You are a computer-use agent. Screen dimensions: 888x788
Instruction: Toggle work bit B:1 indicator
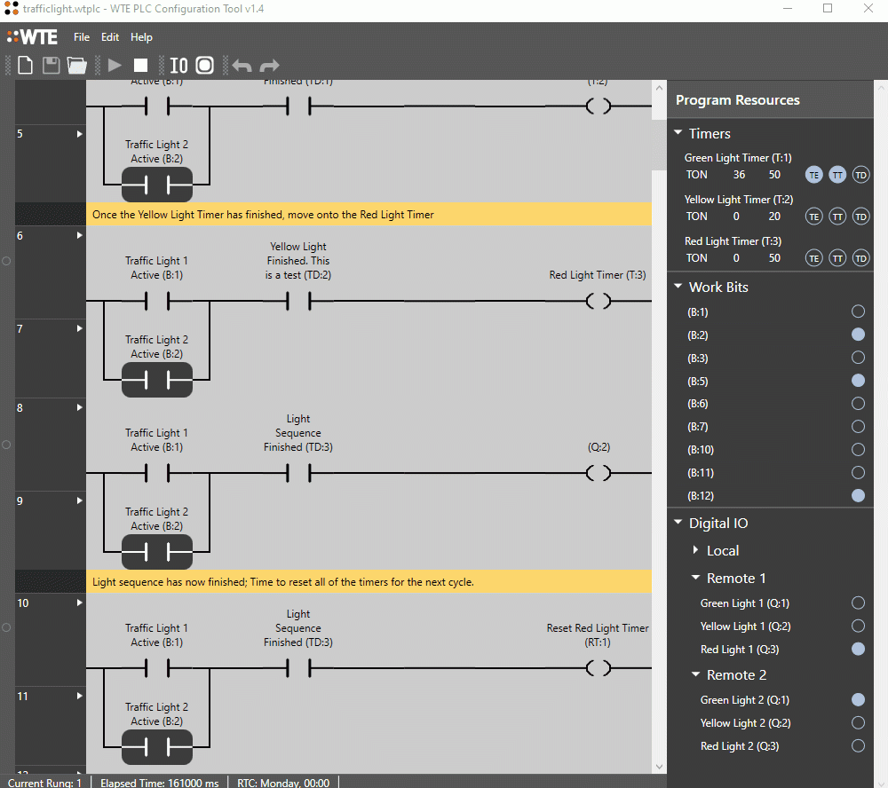(858, 311)
